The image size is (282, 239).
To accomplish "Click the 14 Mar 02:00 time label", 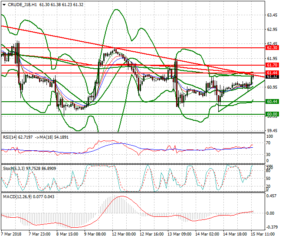I will [x=207, y=234].
